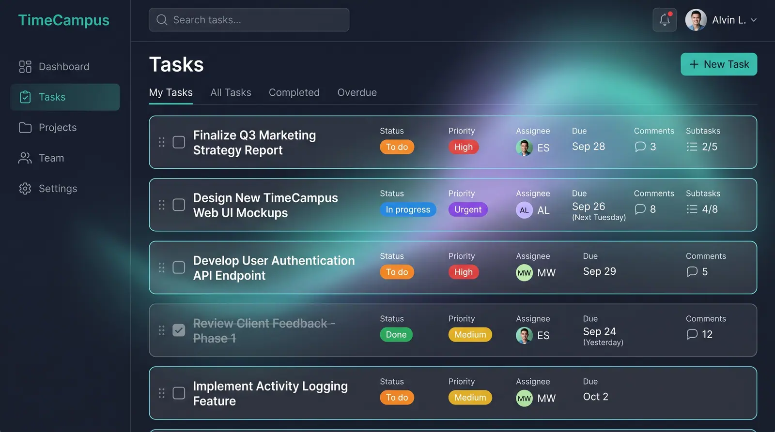Open High priority on Develop User Authentication task
Screen dimensions: 775x432
point(464,272)
